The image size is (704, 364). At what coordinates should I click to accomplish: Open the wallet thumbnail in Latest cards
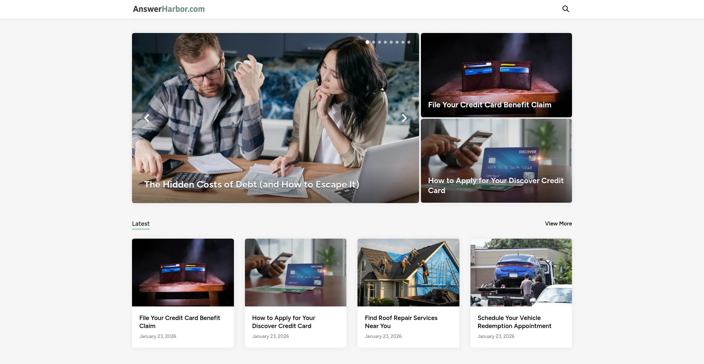(183, 272)
